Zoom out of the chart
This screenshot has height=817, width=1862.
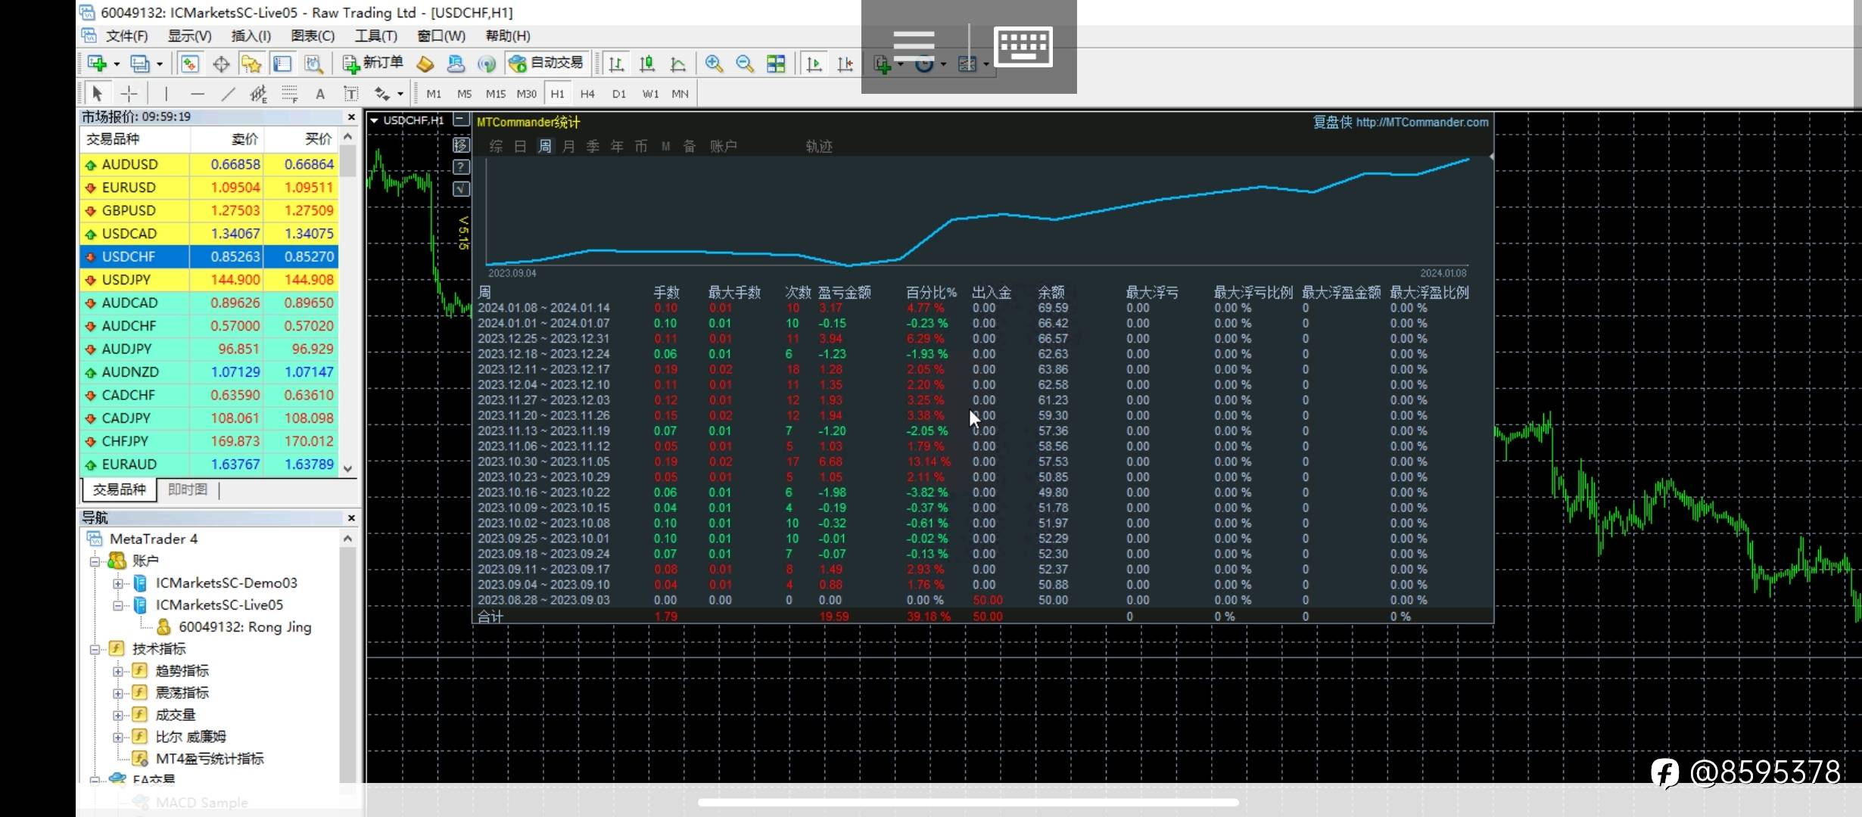click(x=744, y=64)
